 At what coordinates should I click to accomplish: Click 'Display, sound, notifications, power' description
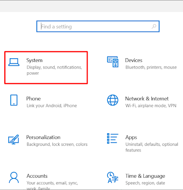point(54,70)
